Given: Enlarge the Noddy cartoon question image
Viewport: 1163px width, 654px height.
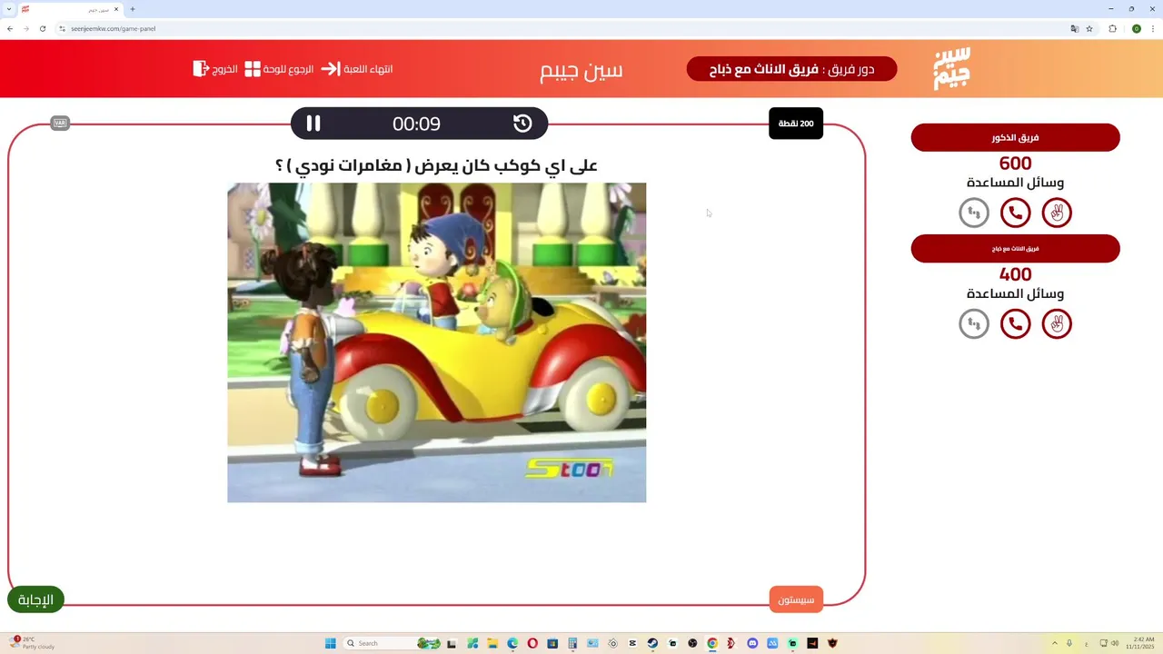Looking at the screenshot, I should pos(436,342).
